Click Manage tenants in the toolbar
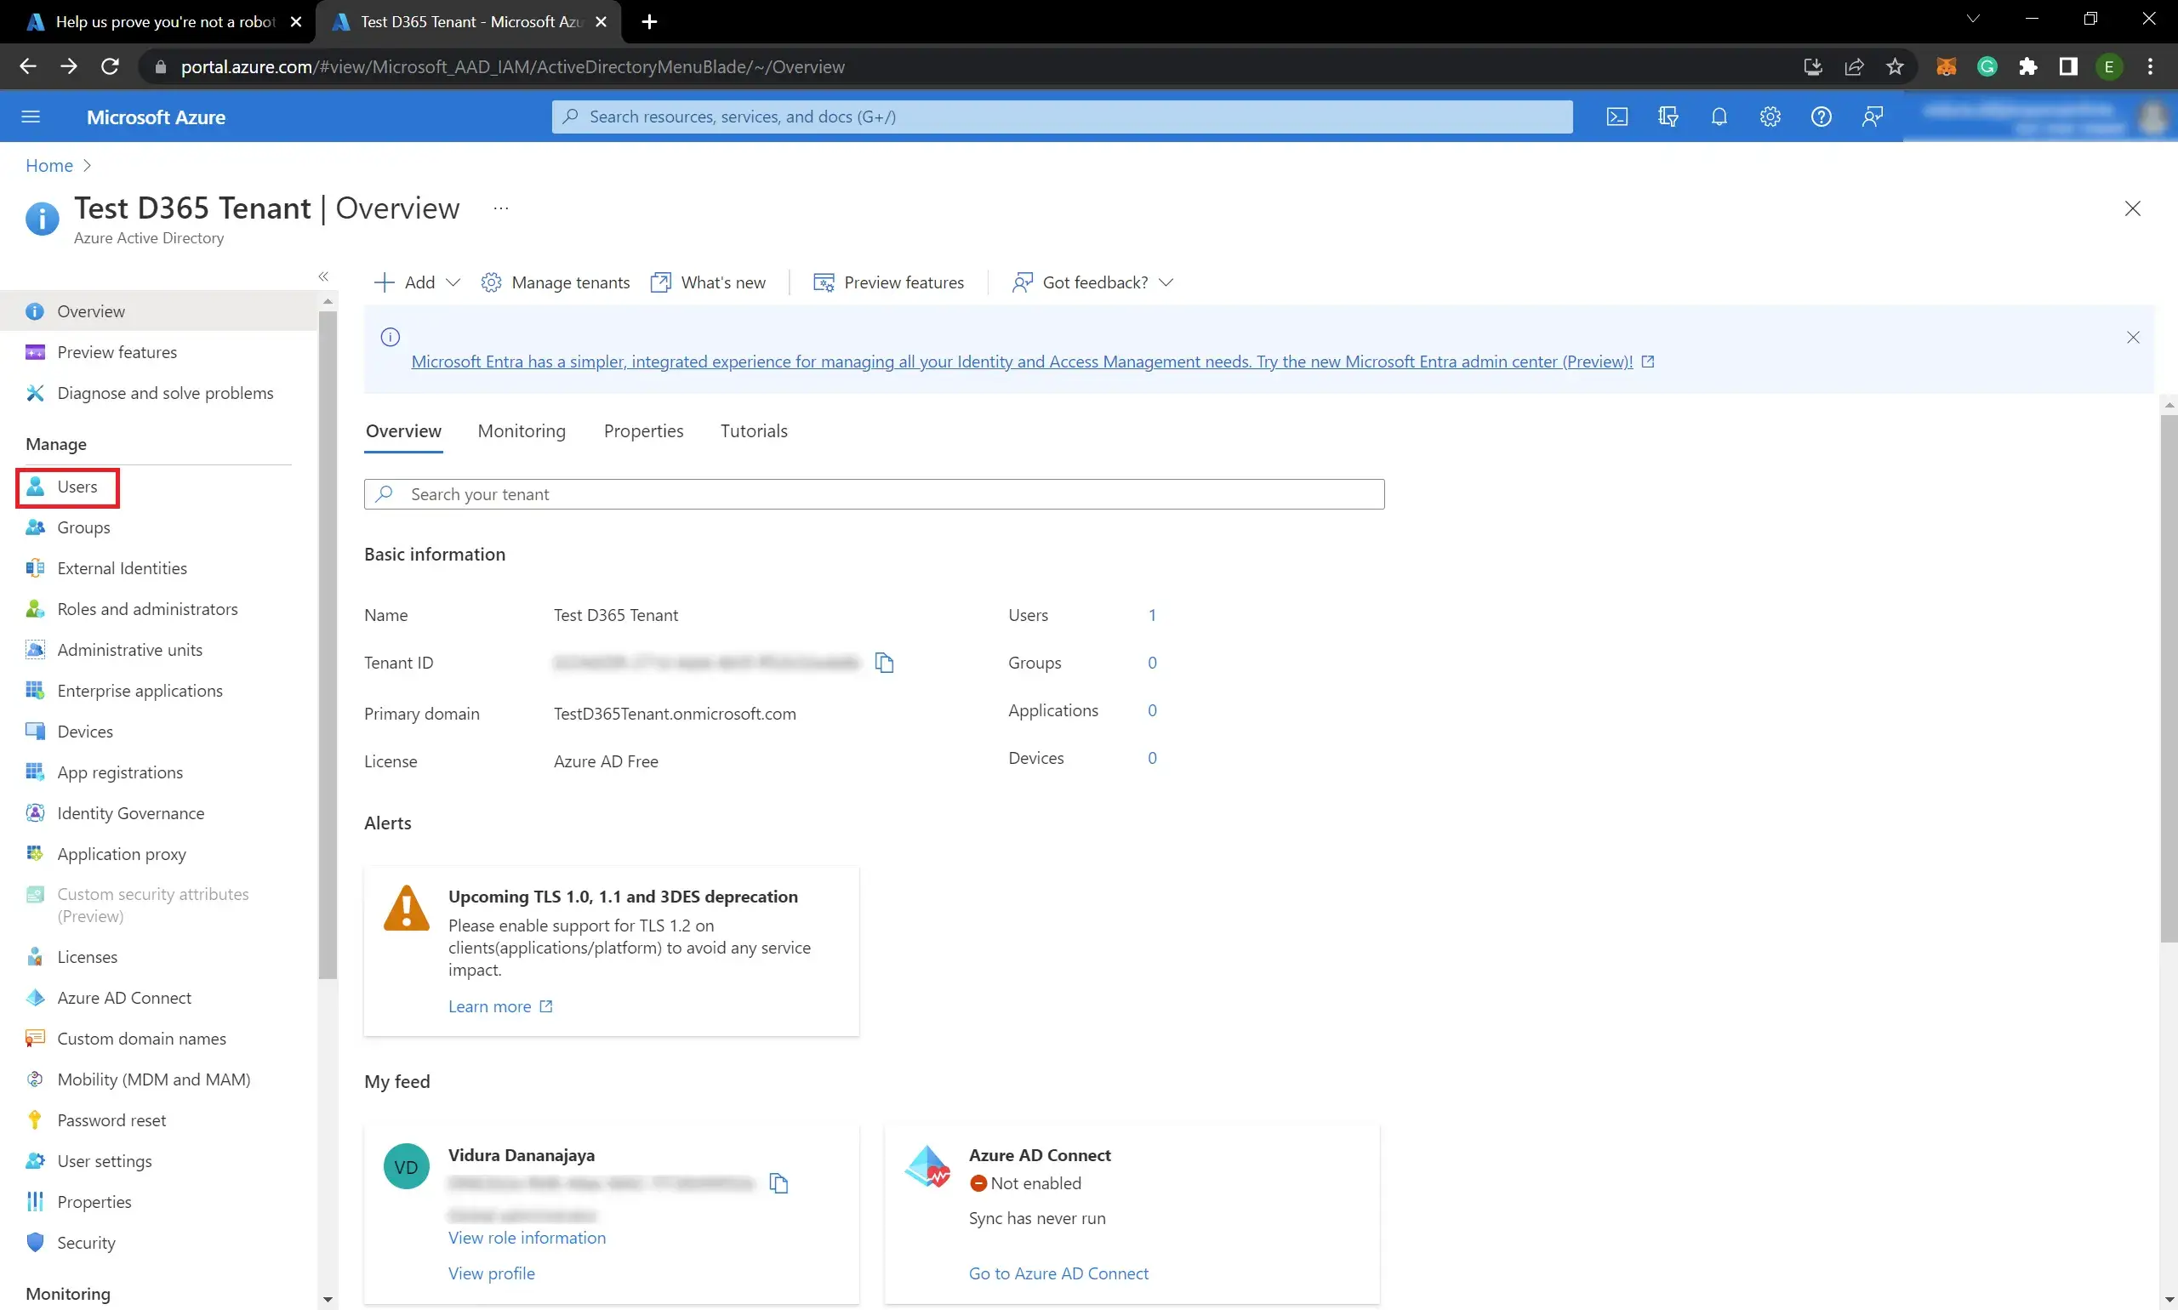The image size is (2178, 1310). pyautogui.click(x=556, y=282)
